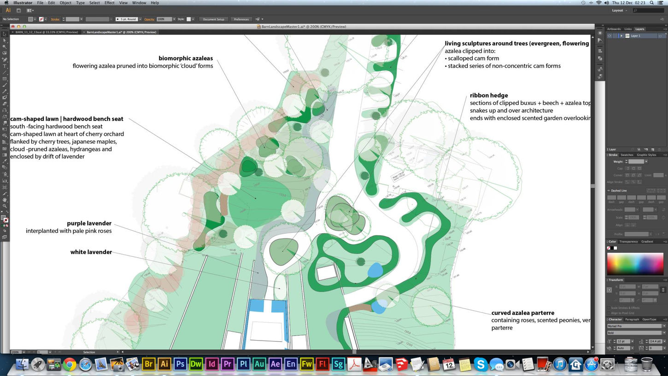Switch to the Swatches tab
668x376 pixels.
point(627,155)
